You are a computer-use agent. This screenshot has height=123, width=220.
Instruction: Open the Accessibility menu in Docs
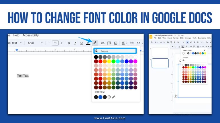click(x=31, y=35)
